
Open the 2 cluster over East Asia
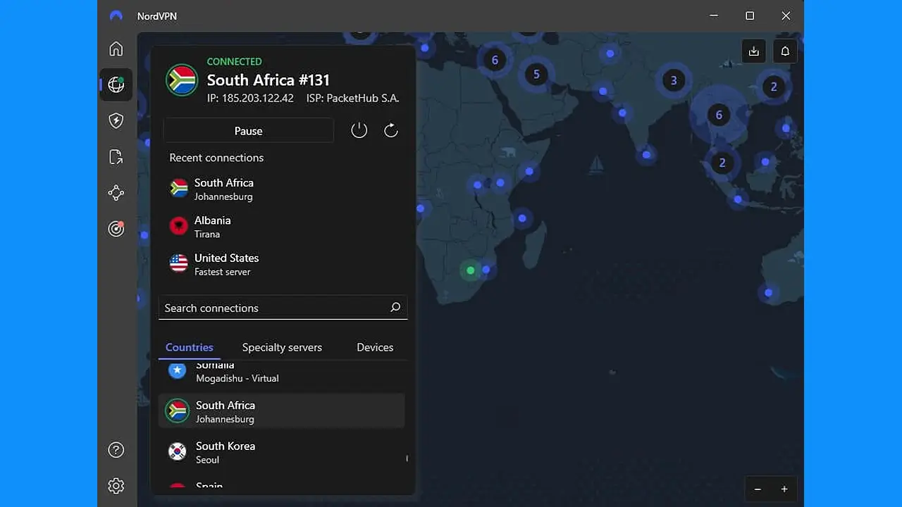tap(774, 87)
